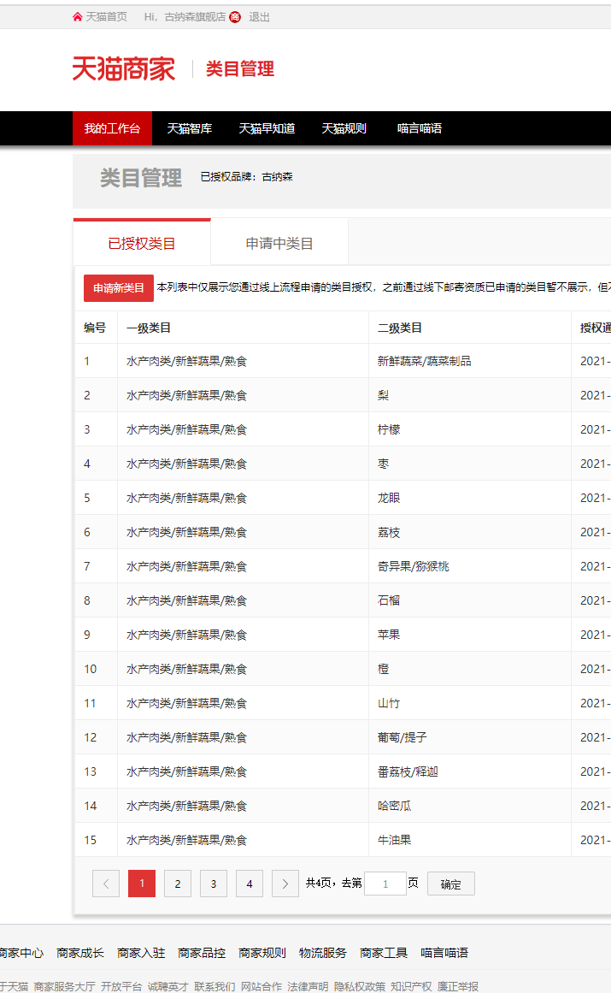Open the 联系我们 footer link
This screenshot has width=611, height=993.
tap(215, 987)
